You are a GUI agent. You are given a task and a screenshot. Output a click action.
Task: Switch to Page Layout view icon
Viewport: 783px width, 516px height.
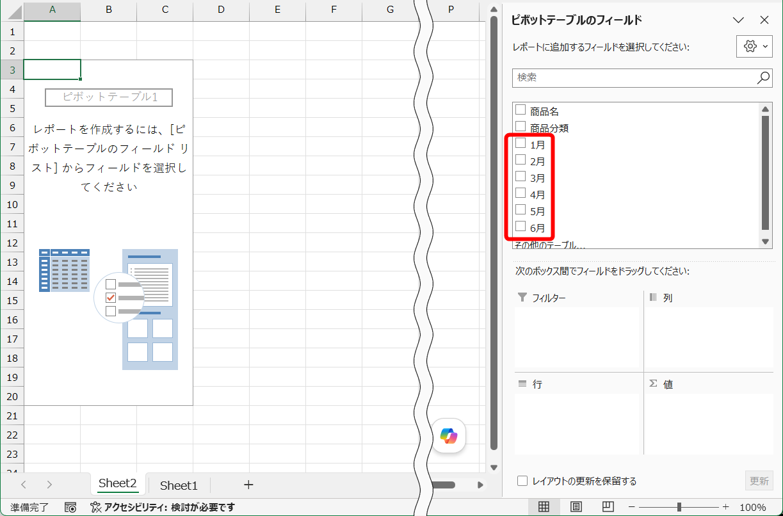coord(576,507)
